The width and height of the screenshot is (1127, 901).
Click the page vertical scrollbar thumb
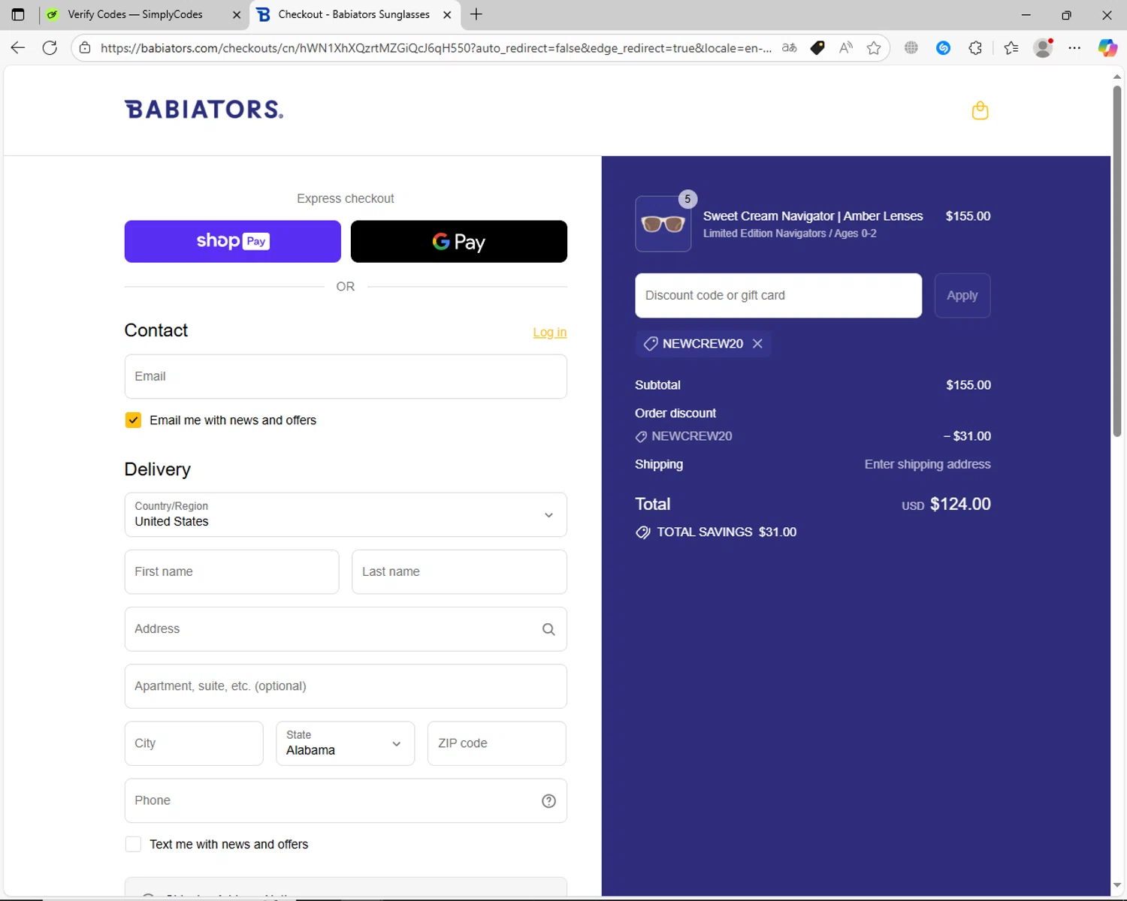(x=1117, y=261)
